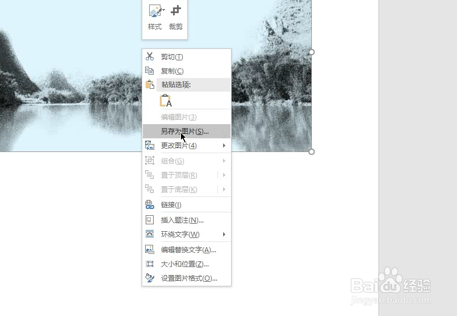
Task: Choose 大小和位置(Z)... menu entry
Action: (x=187, y=264)
